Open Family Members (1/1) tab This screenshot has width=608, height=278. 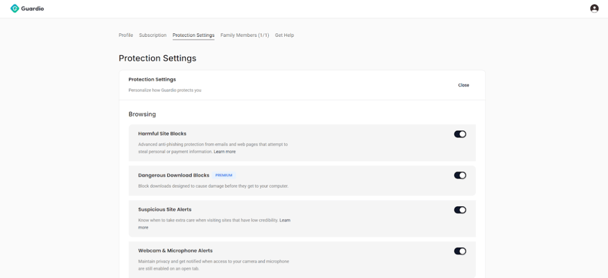[x=245, y=35]
